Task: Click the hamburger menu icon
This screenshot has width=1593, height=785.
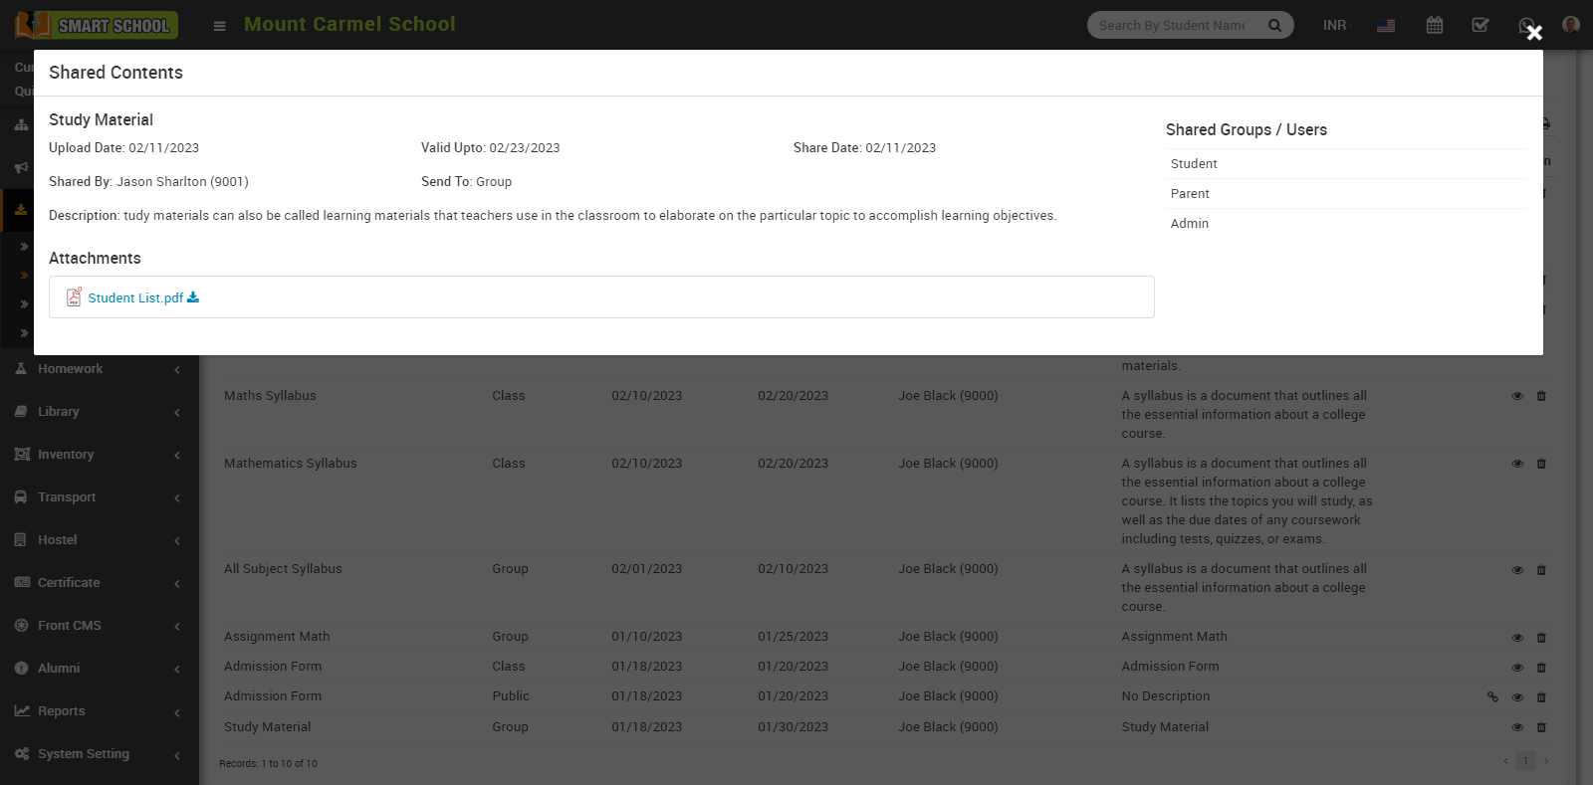Action: tap(220, 26)
